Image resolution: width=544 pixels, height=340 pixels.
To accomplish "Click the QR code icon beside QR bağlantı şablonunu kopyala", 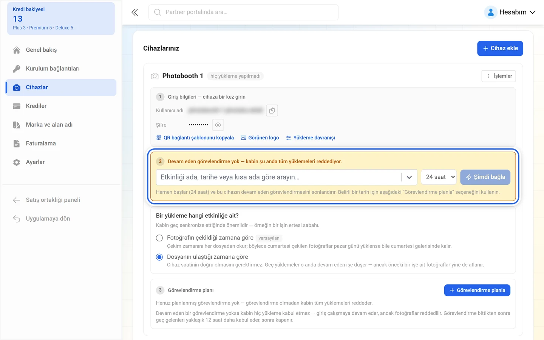I will [x=159, y=138].
